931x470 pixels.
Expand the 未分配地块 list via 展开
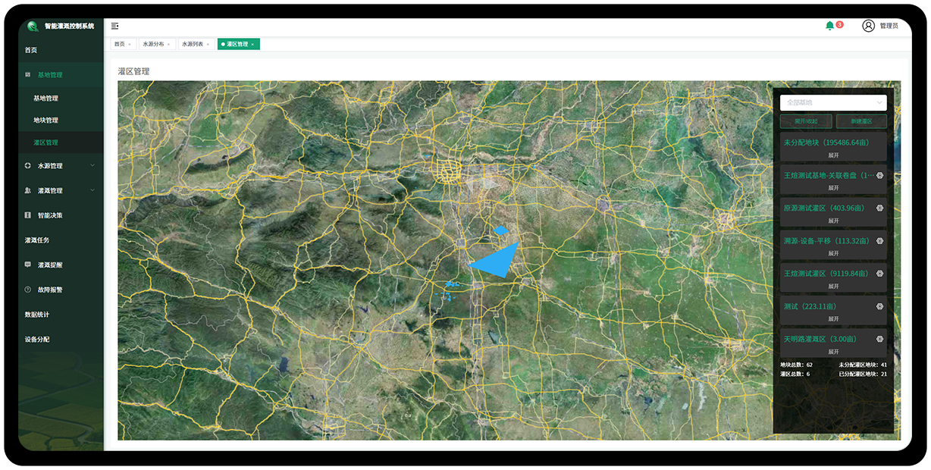[833, 155]
